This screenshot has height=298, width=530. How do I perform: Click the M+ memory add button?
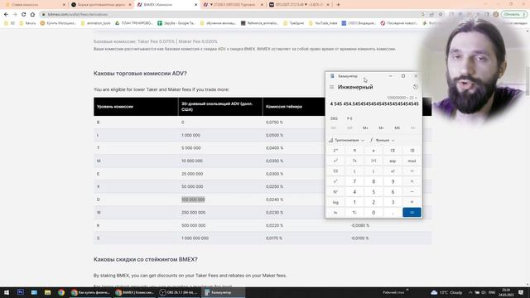365,128
